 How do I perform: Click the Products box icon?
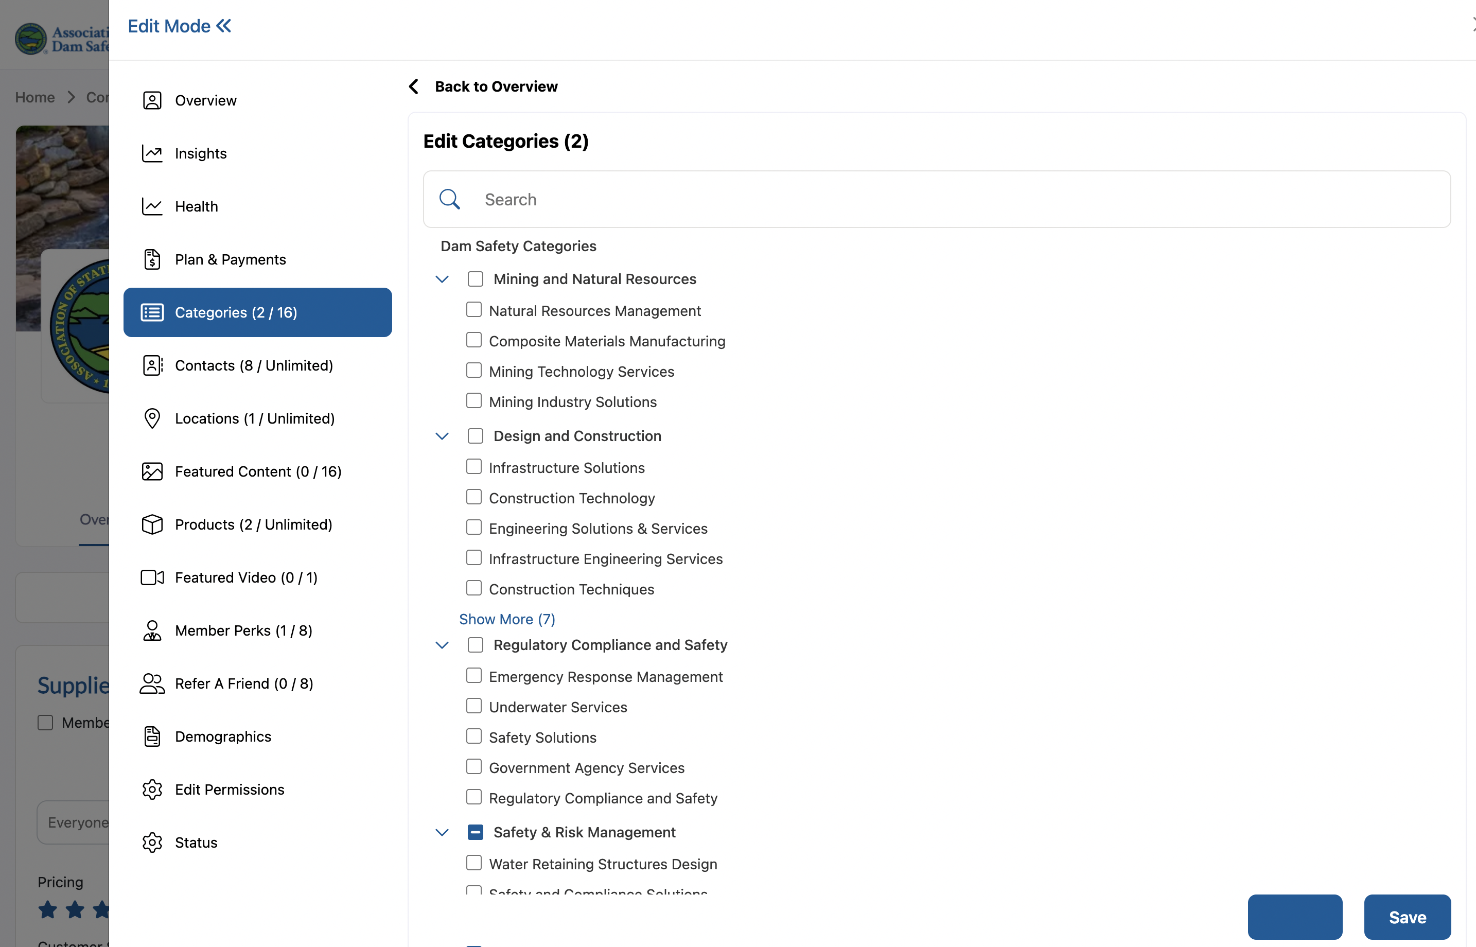[152, 524]
